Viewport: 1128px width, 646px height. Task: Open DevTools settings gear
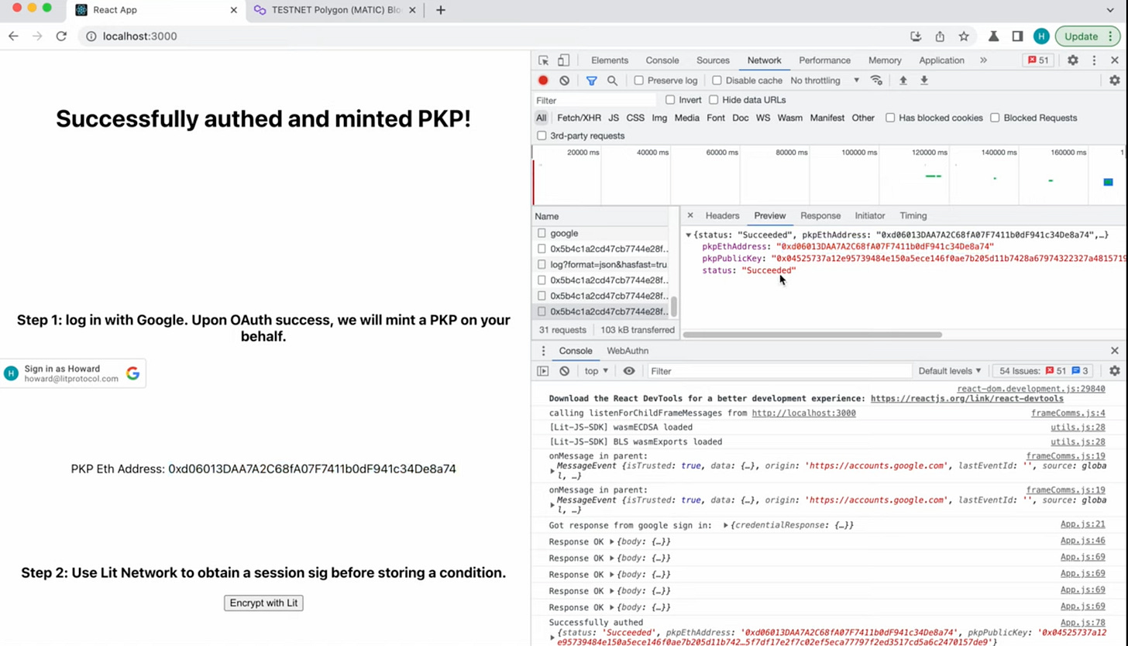tap(1073, 60)
